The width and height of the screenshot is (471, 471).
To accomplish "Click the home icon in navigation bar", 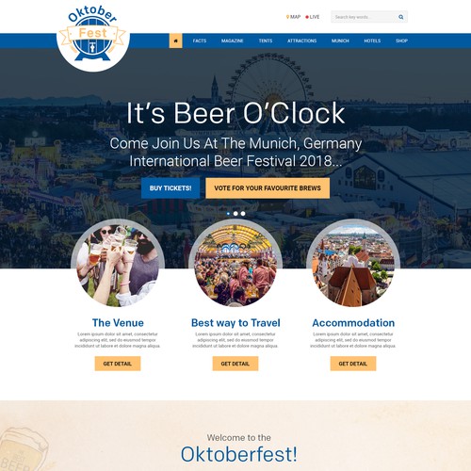I will click(175, 41).
